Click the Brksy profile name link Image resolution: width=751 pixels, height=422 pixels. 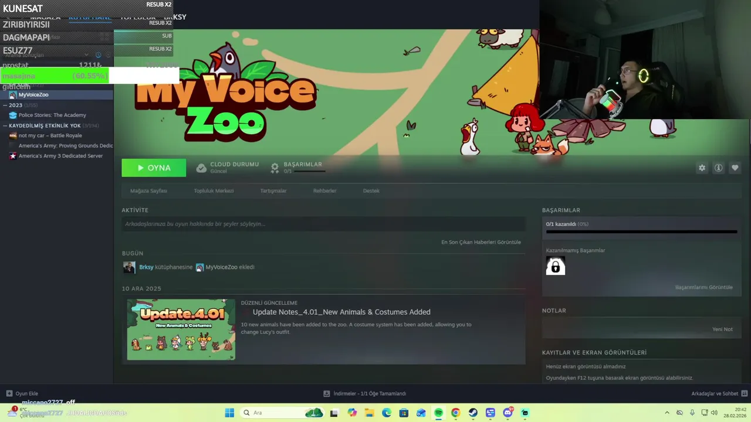pos(146,267)
